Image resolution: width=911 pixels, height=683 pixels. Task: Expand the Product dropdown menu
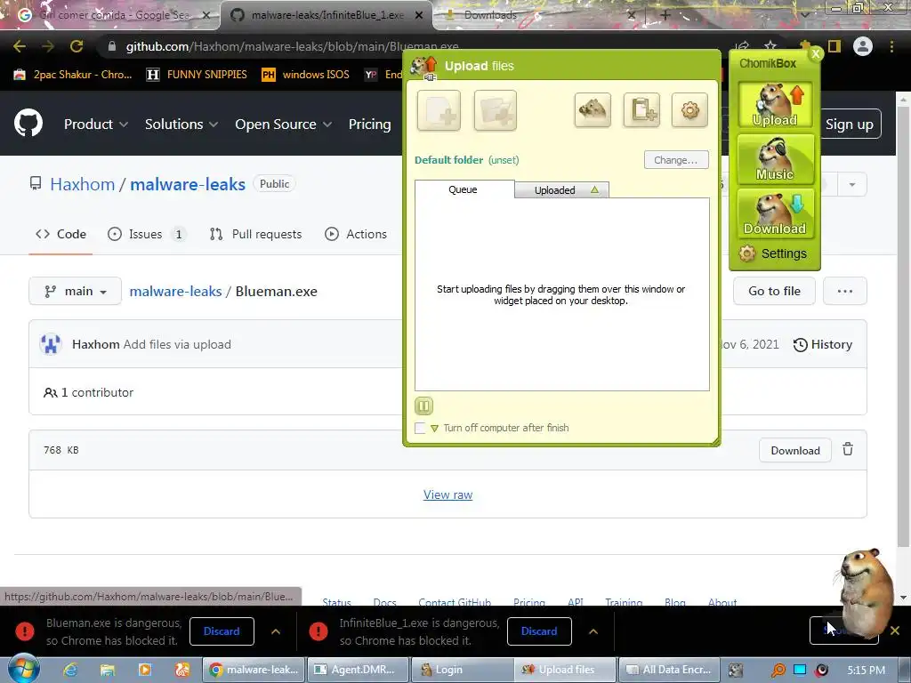click(96, 125)
